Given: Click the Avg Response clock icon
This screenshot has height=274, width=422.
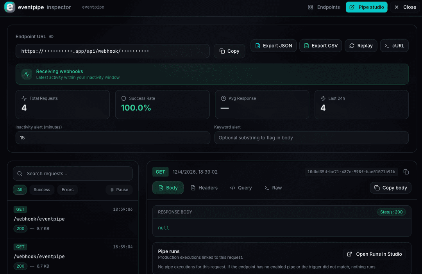Looking at the screenshot, I should pyautogui.click(x=224, y=98).
